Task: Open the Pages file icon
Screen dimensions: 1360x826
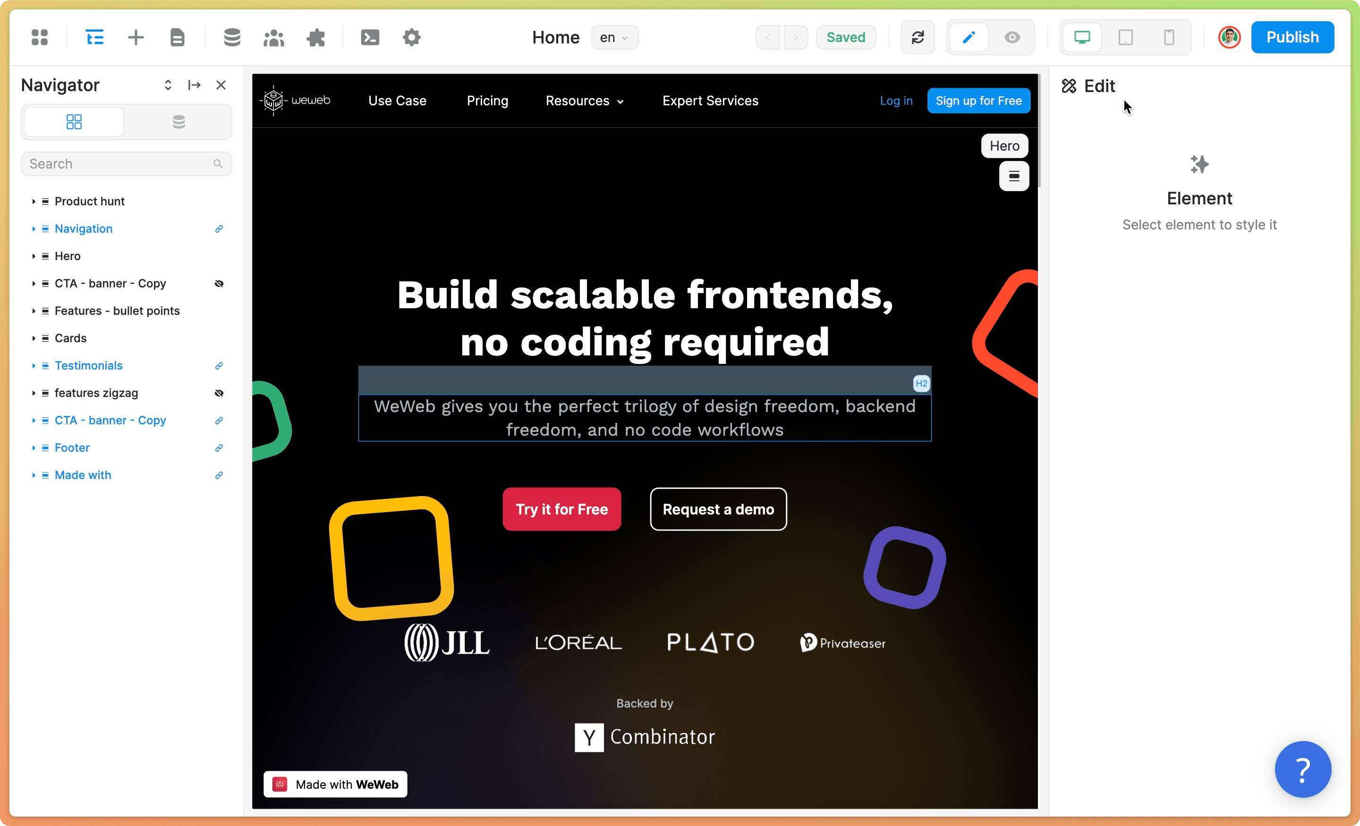Action: pos(177,37)
